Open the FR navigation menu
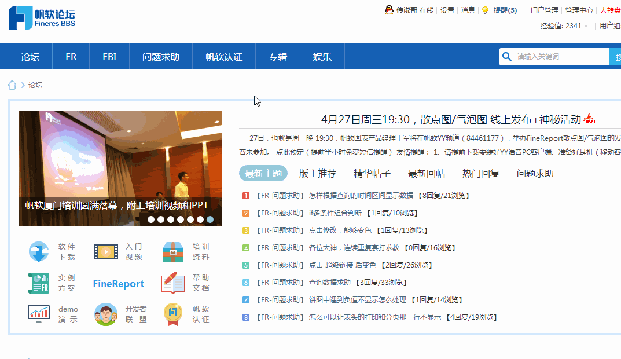The height and width of the screenshot is (359, 621). coord(71,57)
